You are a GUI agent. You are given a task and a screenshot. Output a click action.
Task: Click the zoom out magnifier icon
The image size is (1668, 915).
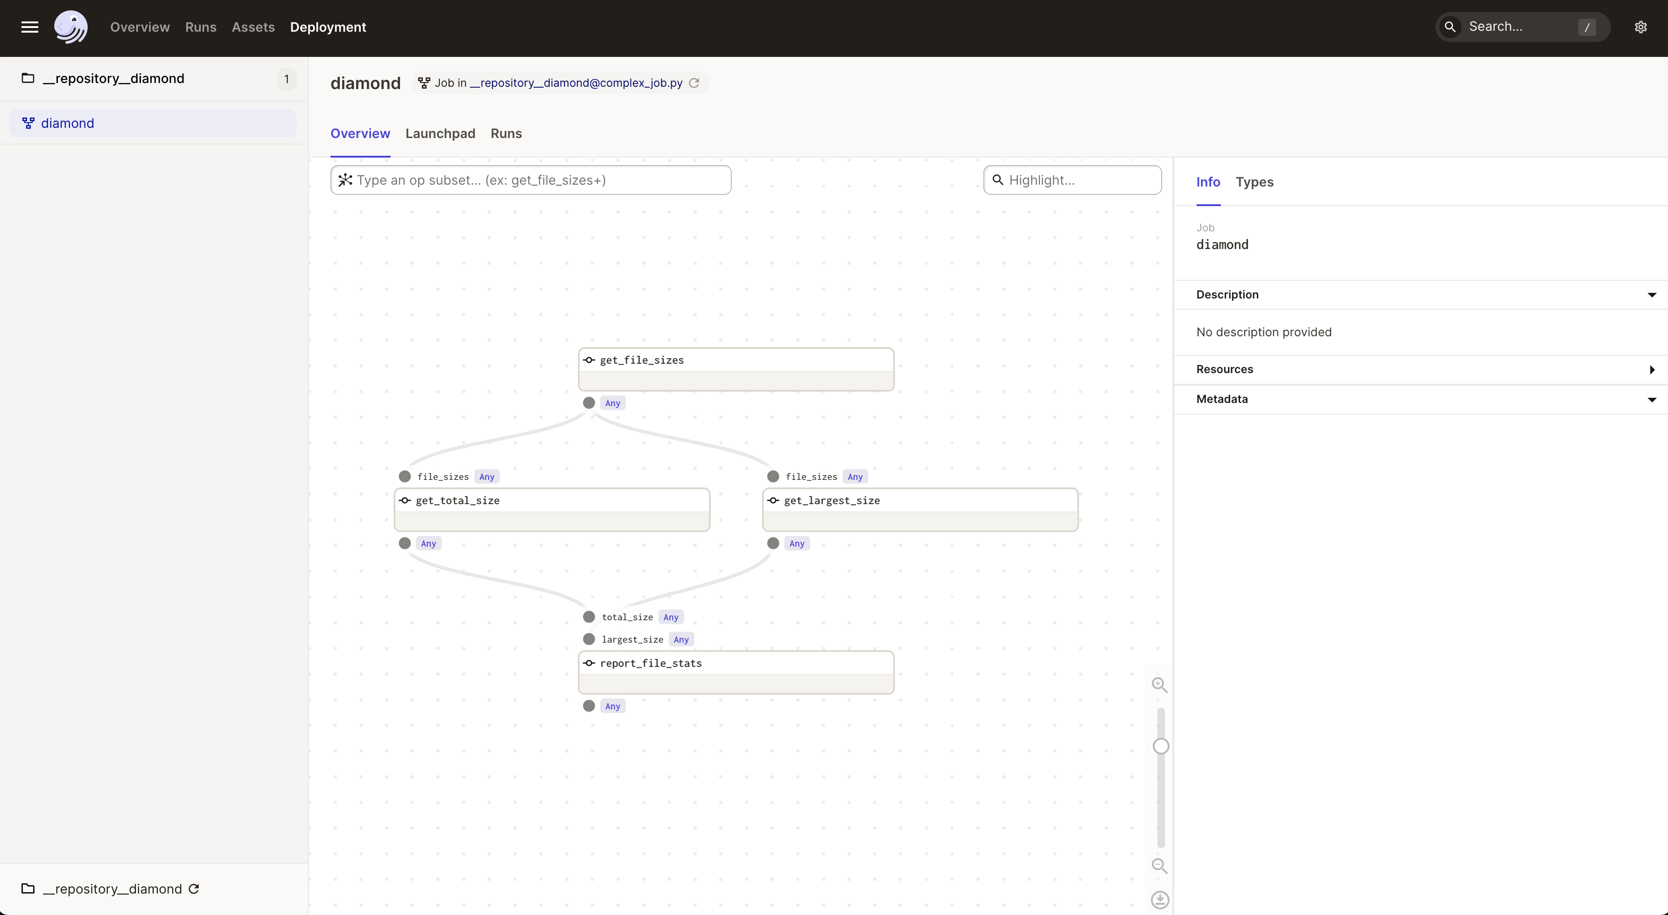pos(1159,866)
